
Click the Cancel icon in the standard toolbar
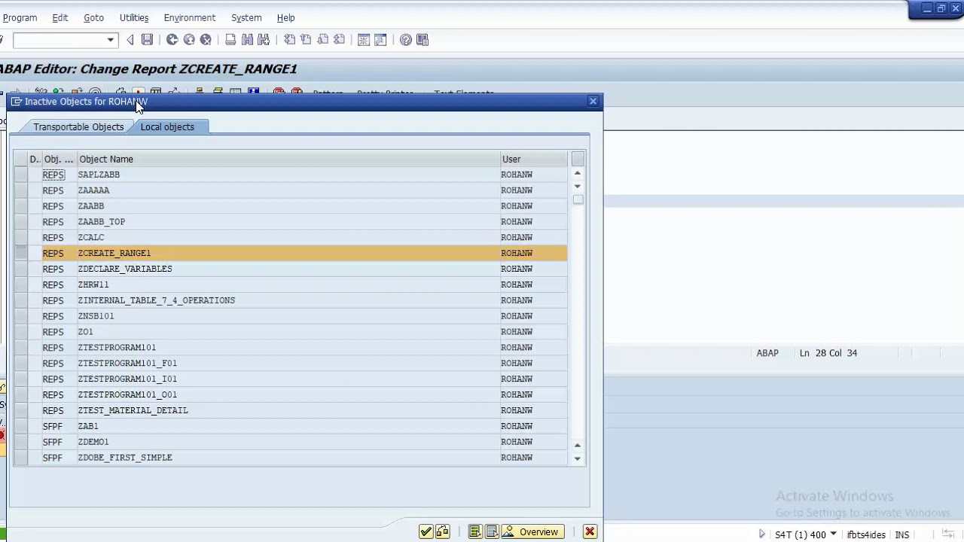(206, 40)
